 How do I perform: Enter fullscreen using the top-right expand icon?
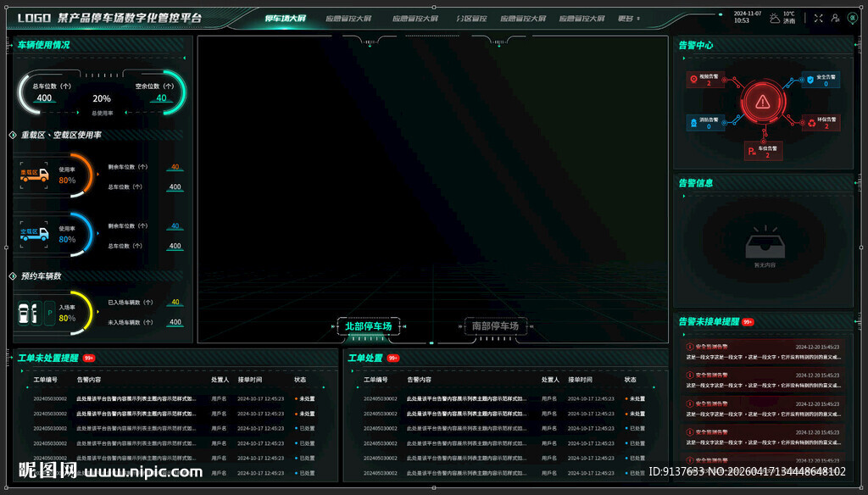pyautogui.click(x=818, y=18)
